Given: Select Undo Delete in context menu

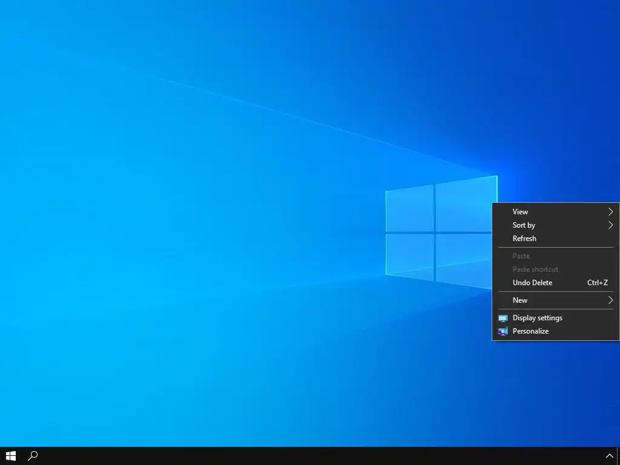Looking at the screenshot, I should click(x=556, y=283).
